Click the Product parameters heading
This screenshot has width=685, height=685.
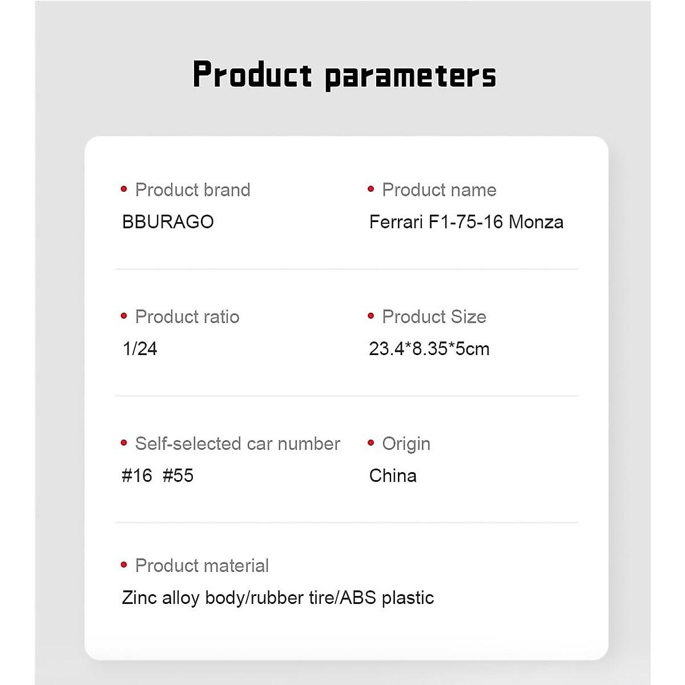(344, 75)
